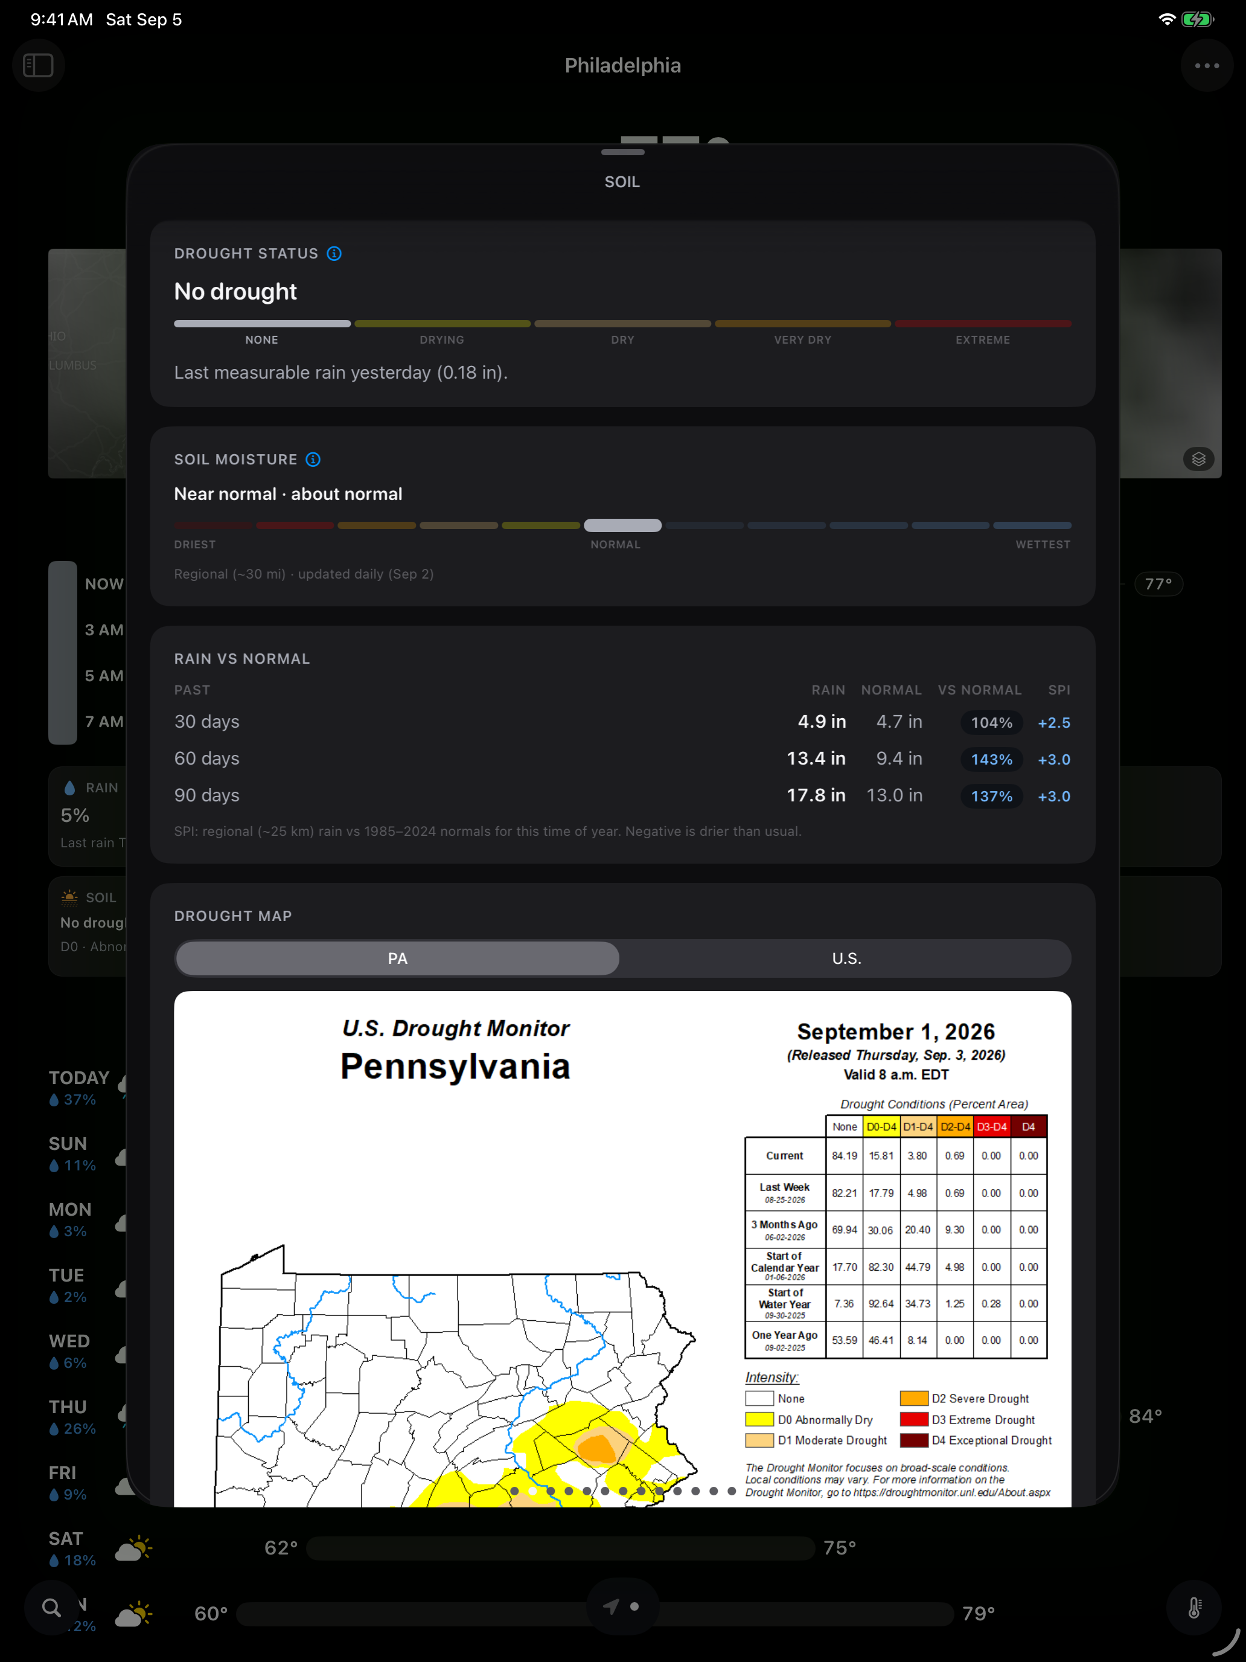Image resolution: width=1246 pixels, height=1662 pixels.
Task: Tap the 30 days rainfall row
Action: [622, 722]
